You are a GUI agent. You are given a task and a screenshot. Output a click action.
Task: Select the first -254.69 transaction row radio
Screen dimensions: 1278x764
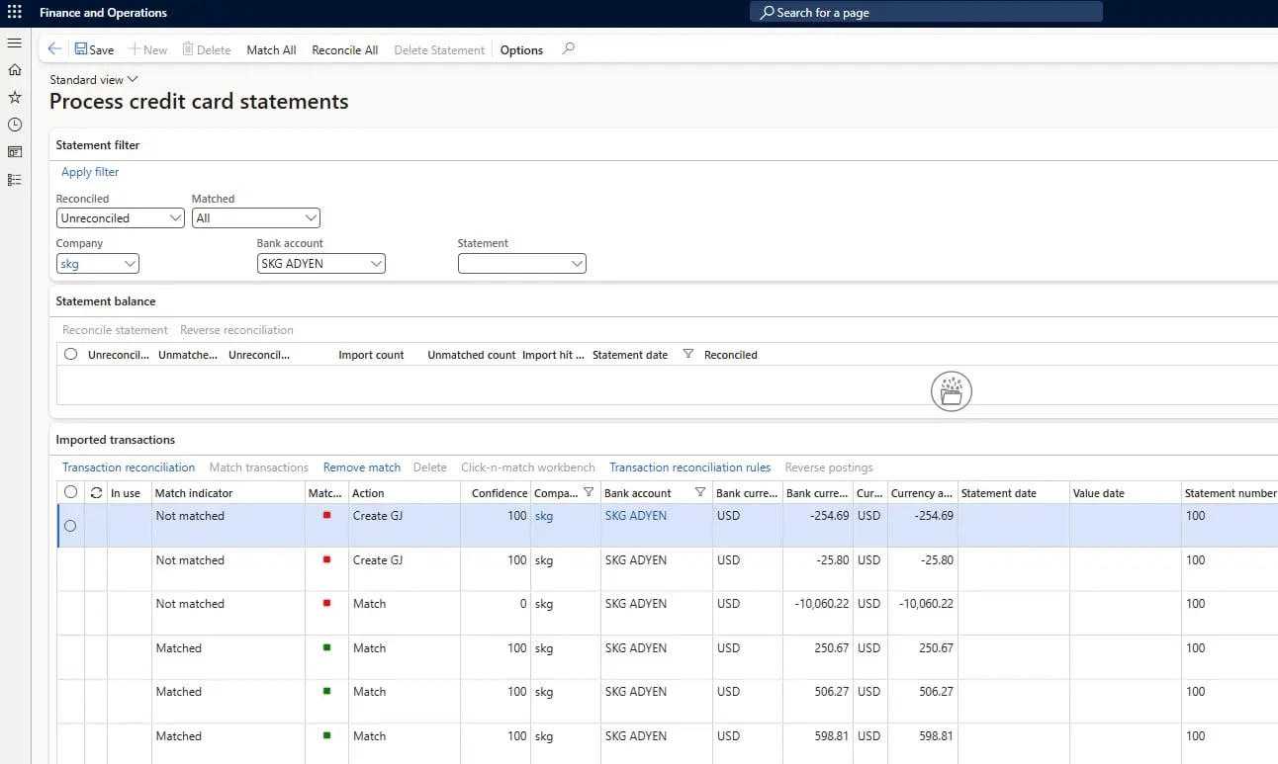[70, 526]
